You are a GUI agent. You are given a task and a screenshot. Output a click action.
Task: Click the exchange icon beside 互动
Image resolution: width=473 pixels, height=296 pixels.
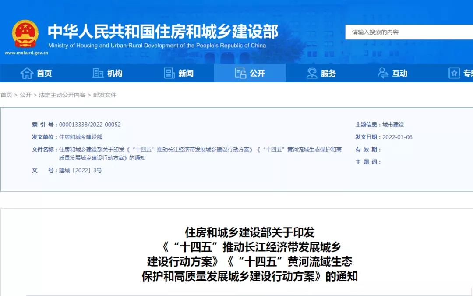click(383, 73)
